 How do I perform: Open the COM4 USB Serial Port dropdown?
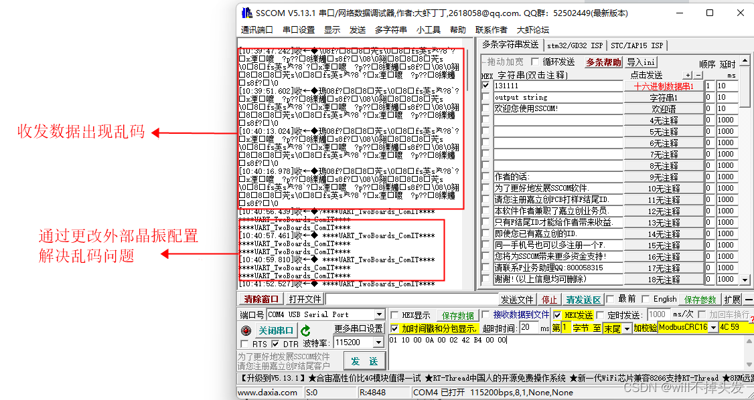pyautogui.click(x=380, y=314)
